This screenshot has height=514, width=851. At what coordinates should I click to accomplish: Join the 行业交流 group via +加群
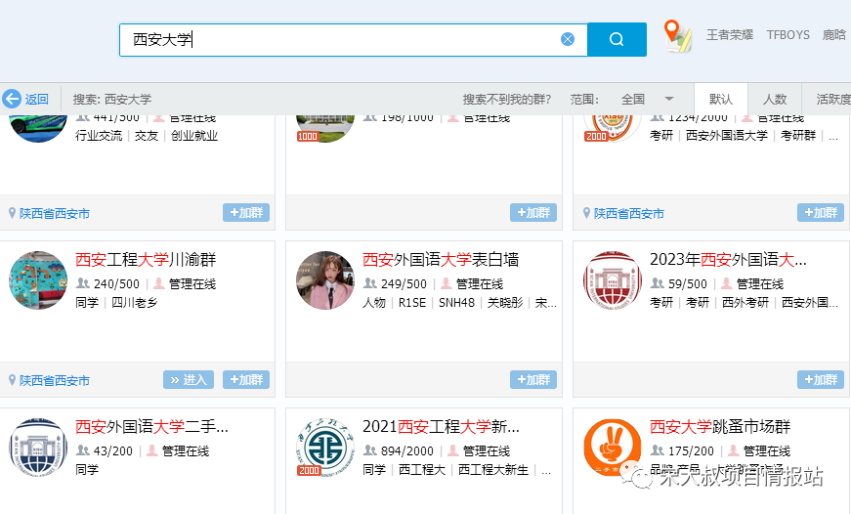[246, 213]
